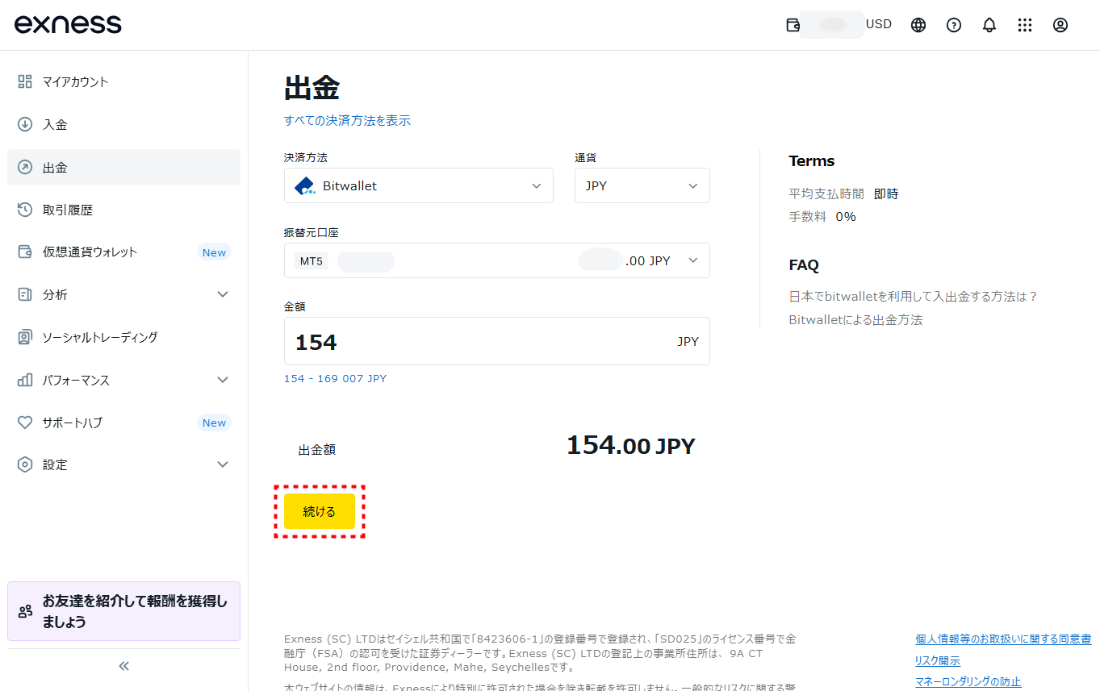Viewport: 1100px width, 691px height.
Task: Click the ソーシャルトレーディング icon
Action: pyautogui.click(x=25, y=337)
